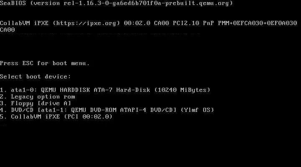Click the 'Select boot device:' prompt
Viewport: 301px width, 167px height.
pyautogui.click(x=35, y=77)
